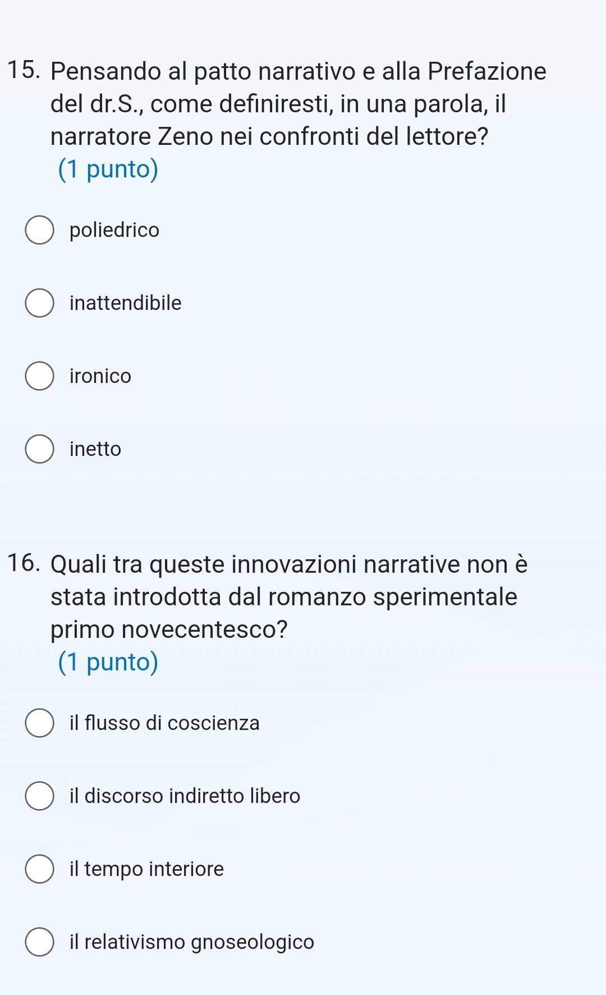
Task: Choose the 'inattendibile' radio option
Action: tap(39, 303)
